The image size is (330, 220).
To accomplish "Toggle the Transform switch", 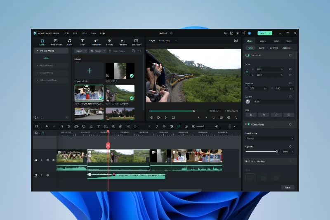I will (247, 55).
